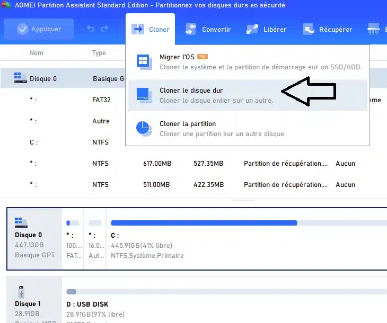The image size is (387, 323).
Task: Click the Type column header
Action: click(x=99, y=53)
